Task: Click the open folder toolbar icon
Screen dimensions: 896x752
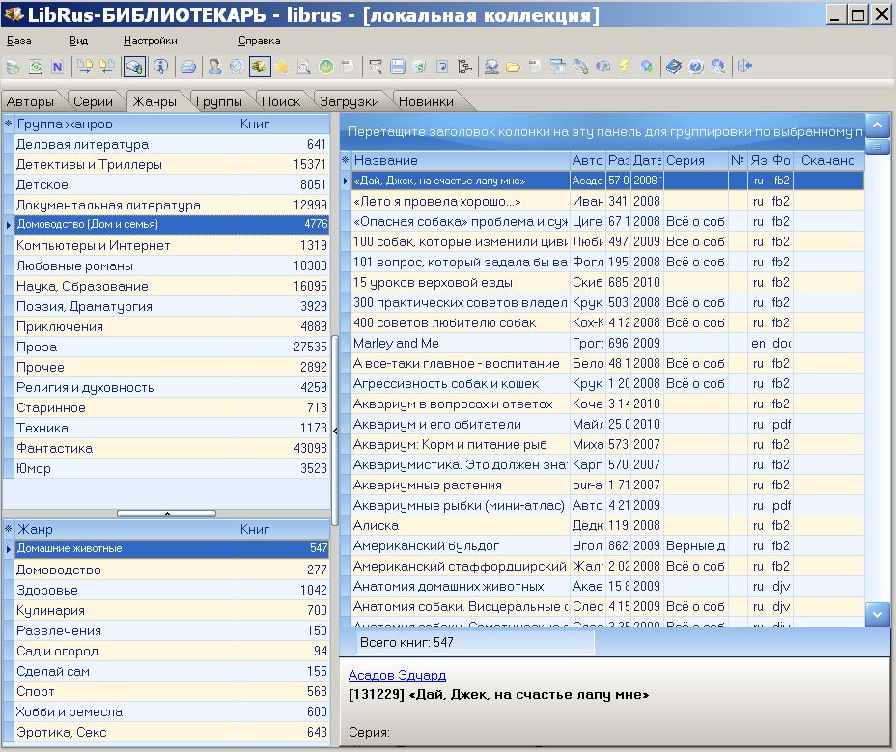Action: (513, 67)
